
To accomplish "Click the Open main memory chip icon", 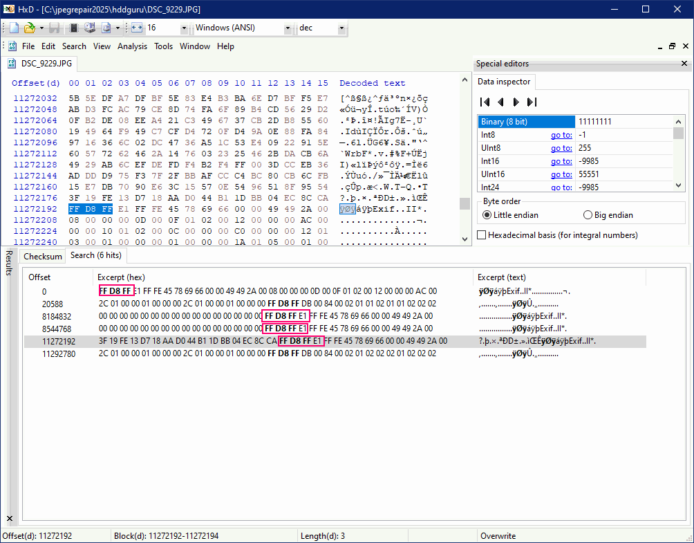I will (74, 28).
